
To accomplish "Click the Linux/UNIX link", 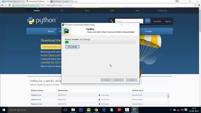I will pyautogui.click(x=45, y=62).
